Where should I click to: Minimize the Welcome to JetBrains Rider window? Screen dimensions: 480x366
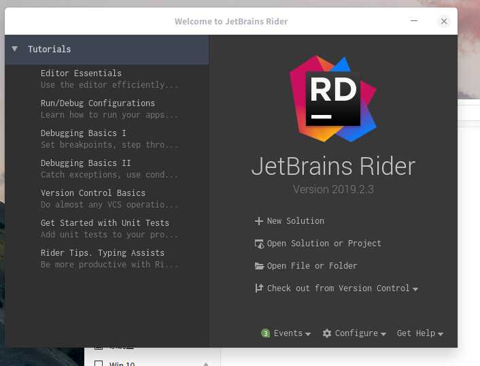tap(414, 21)
